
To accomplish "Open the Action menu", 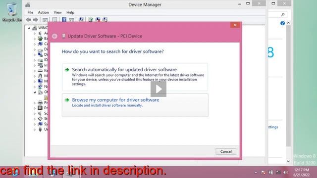I will 44,12.
